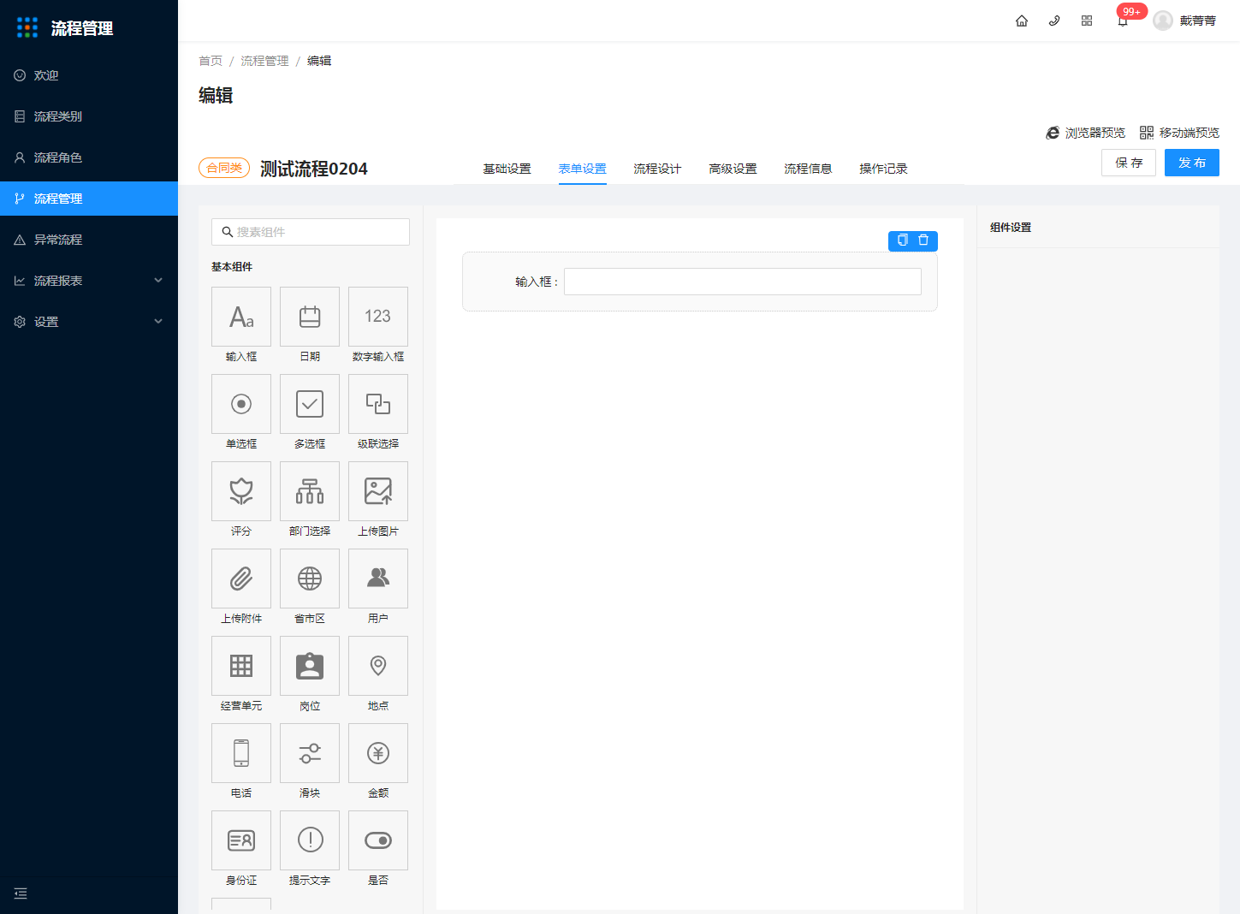The width and height of the screenshot is (1240, 914).
Task: Open 欢迎 in sidebar
Action: (89, 75)
